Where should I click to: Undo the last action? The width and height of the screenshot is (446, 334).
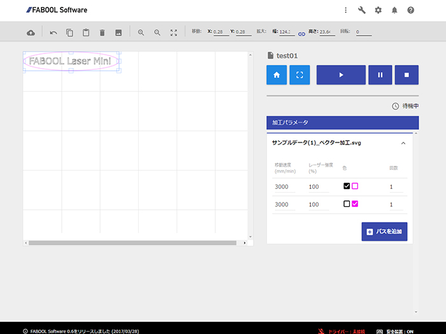[x=53, y=33]
